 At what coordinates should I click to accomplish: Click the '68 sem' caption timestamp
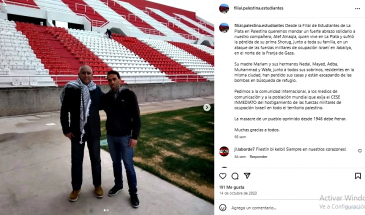240,137
